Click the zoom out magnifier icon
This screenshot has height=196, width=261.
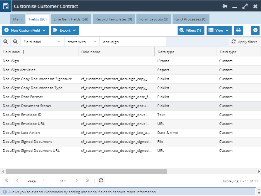tap(15, 42)
